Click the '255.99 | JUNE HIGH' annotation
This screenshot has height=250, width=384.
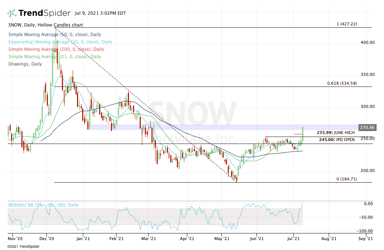tap(335, 133)
